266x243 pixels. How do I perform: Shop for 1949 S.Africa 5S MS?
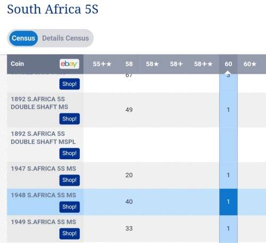pyautogui.click(x=70, y=233)
